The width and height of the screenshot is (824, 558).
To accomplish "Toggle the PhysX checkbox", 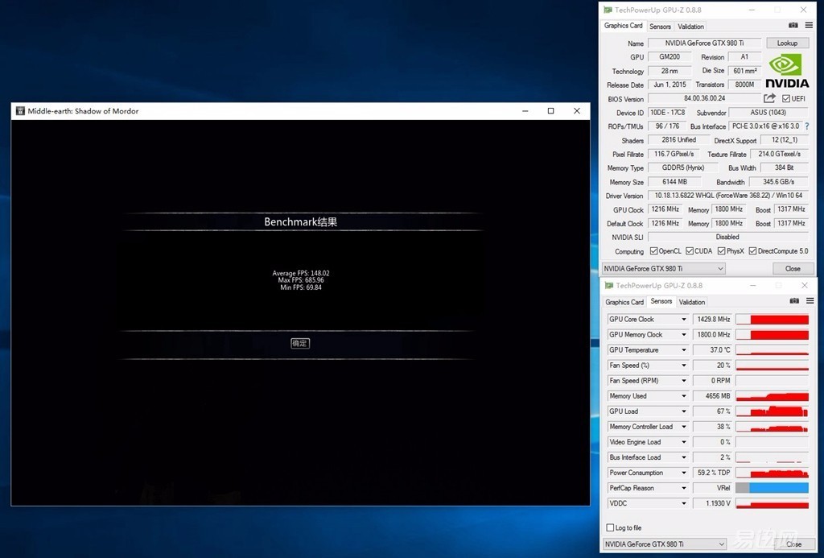I will pyautogui.click(x=722, y=251).
